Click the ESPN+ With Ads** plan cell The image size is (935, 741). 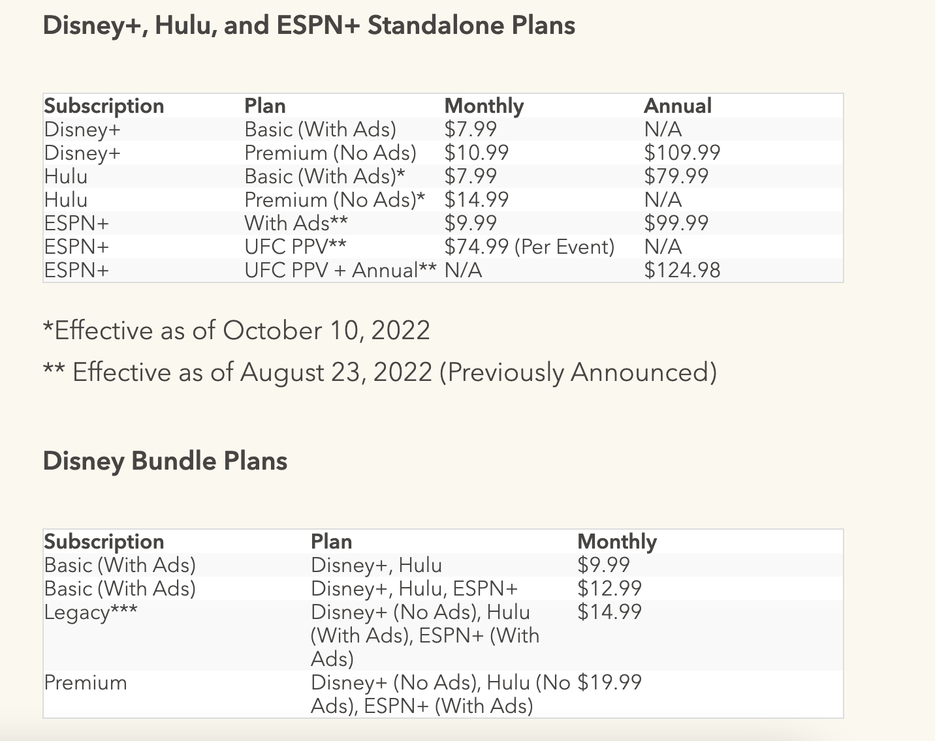296,223
